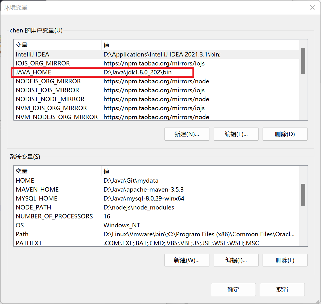Screen dimensions: 321x304
Task: Click value D:\Java\jdk1.8.0_202\bin
Action: [138, 72]
